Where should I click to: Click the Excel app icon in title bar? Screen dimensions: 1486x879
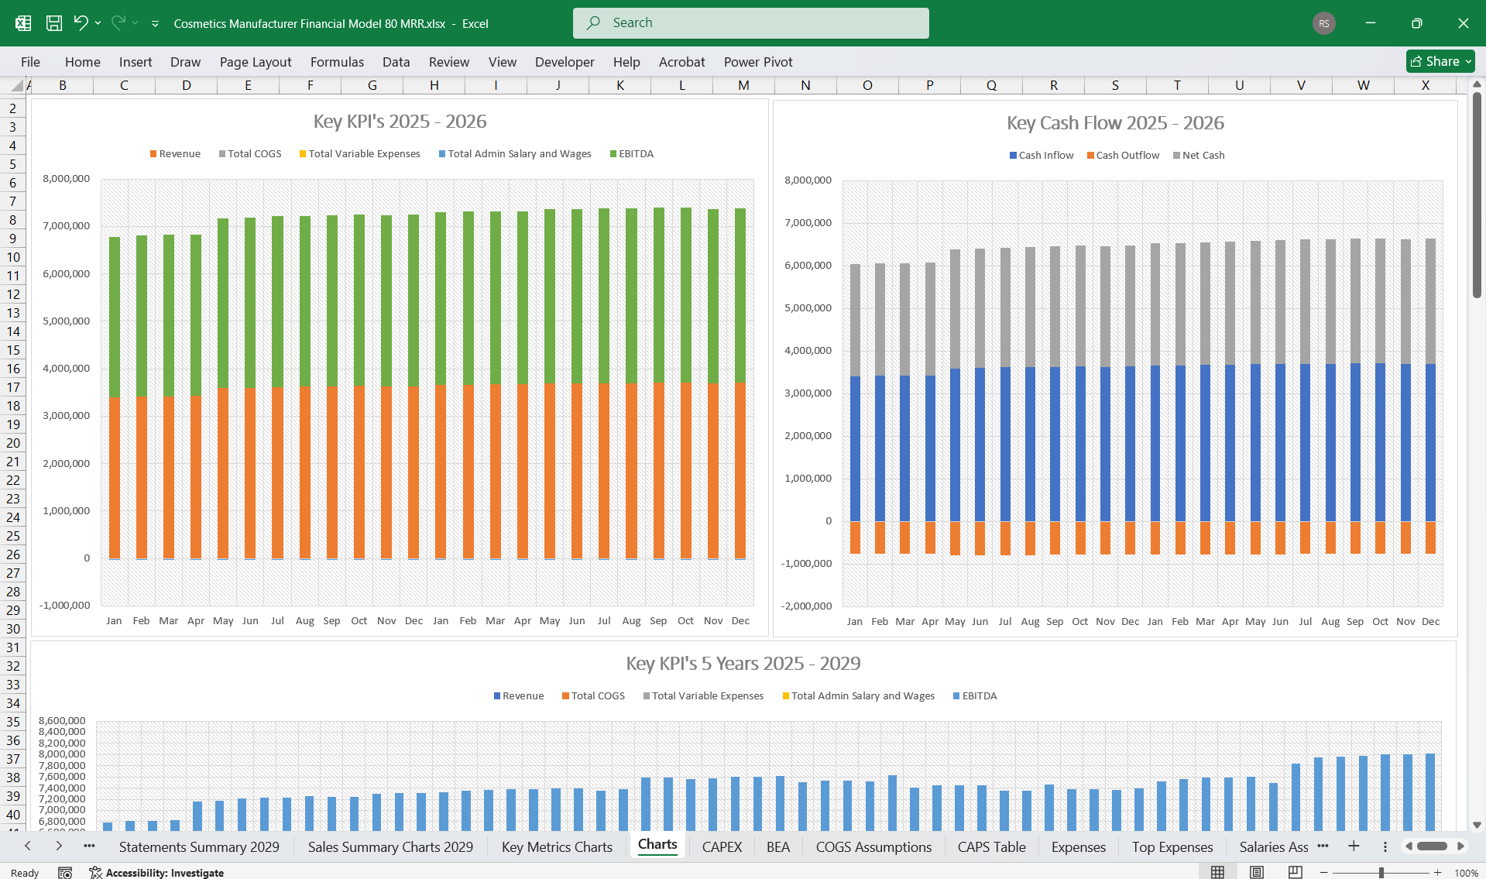[22, 23]
